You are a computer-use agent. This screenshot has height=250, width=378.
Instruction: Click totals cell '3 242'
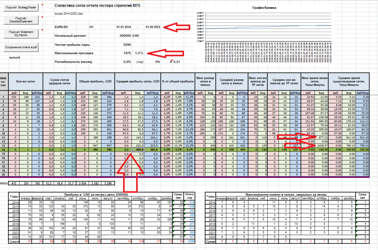(x=95, y=183)
